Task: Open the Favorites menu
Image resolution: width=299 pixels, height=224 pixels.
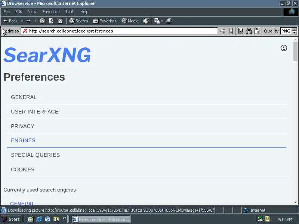Action: click(51, 12)
